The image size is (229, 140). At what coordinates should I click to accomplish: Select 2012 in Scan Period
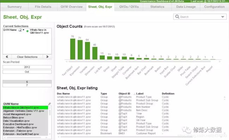pyautogui.click(x=27, y=67)
